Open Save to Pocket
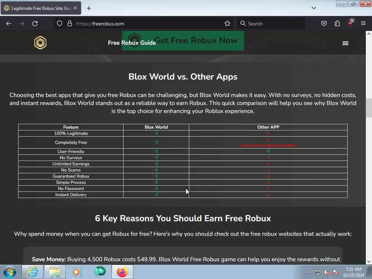 (324, 24)
